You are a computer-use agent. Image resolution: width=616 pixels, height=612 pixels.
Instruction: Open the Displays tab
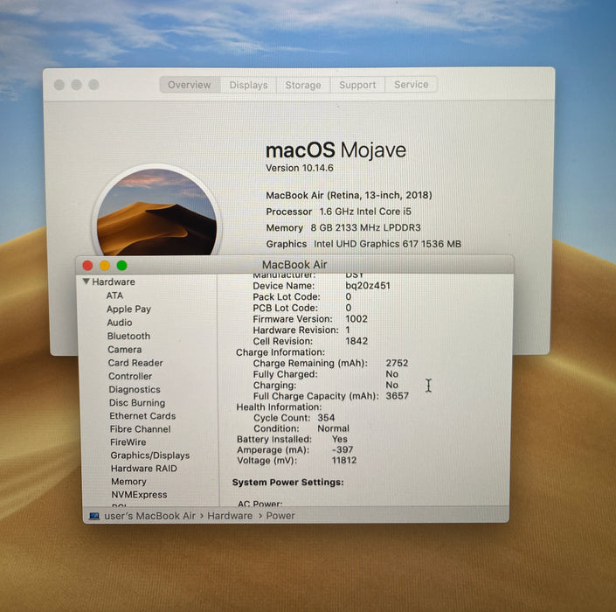[248, 85]
